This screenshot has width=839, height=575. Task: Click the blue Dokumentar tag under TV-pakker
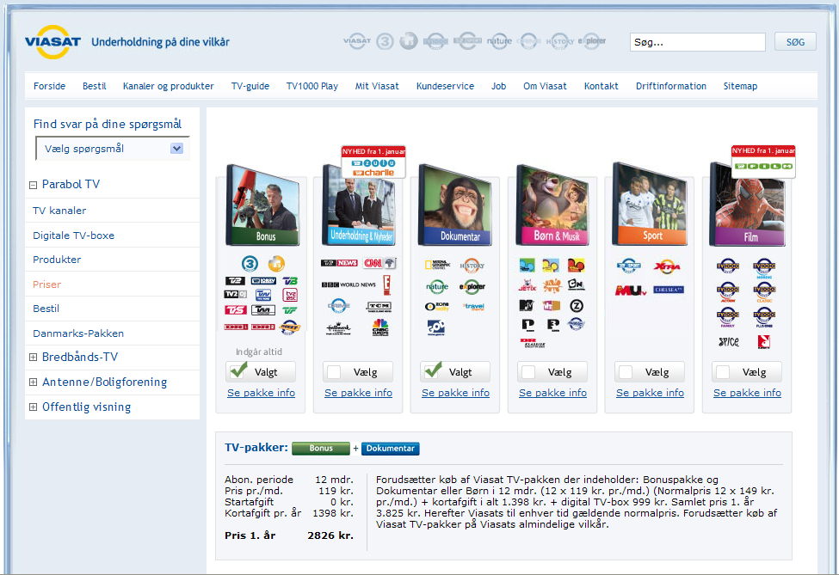[x=391, y=449]
